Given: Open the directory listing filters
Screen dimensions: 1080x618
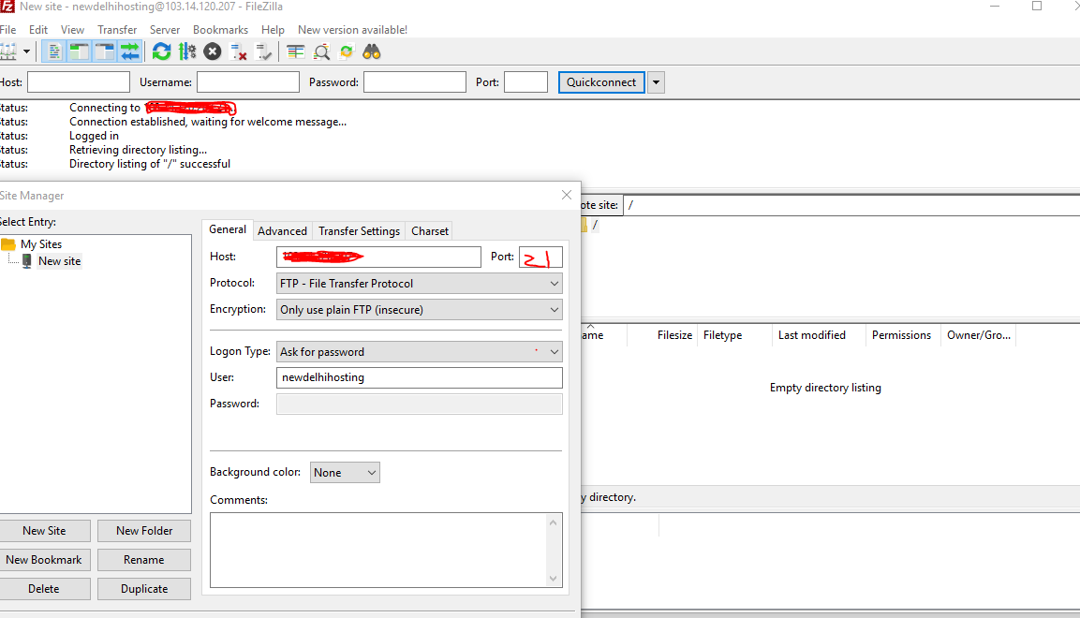Looking at the screenshot, I should [x=321, y=51].
